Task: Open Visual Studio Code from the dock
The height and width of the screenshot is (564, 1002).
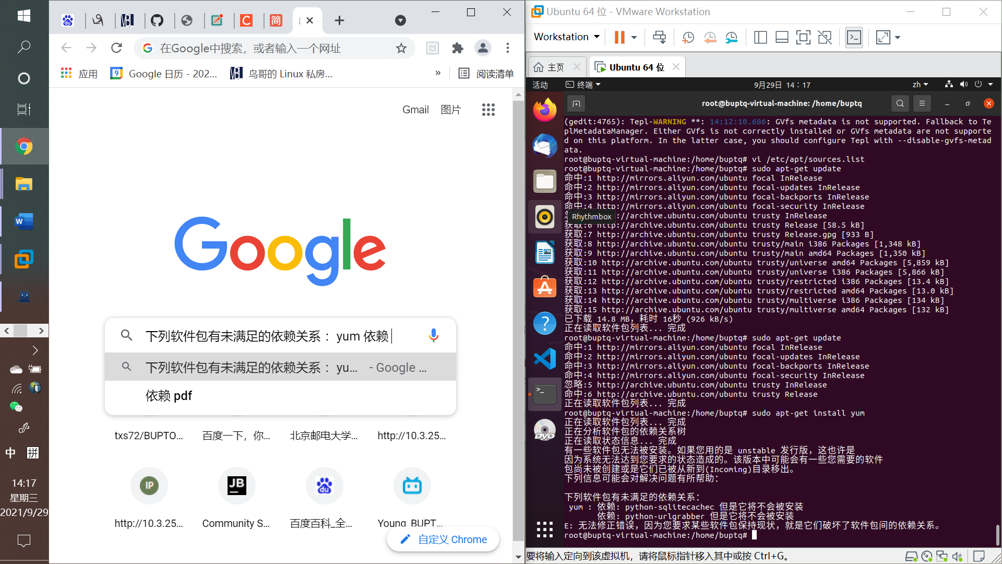Action: 545,359
